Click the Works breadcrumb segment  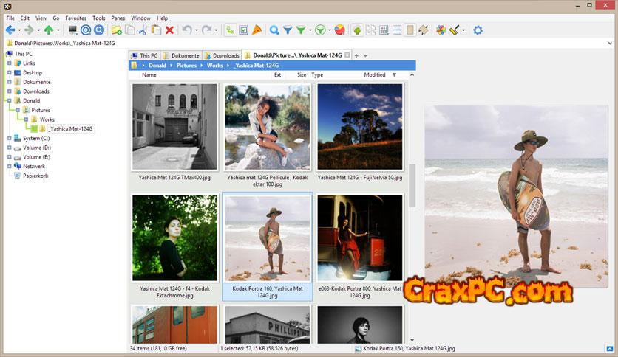pyautogui.click(x=214, y=66)
